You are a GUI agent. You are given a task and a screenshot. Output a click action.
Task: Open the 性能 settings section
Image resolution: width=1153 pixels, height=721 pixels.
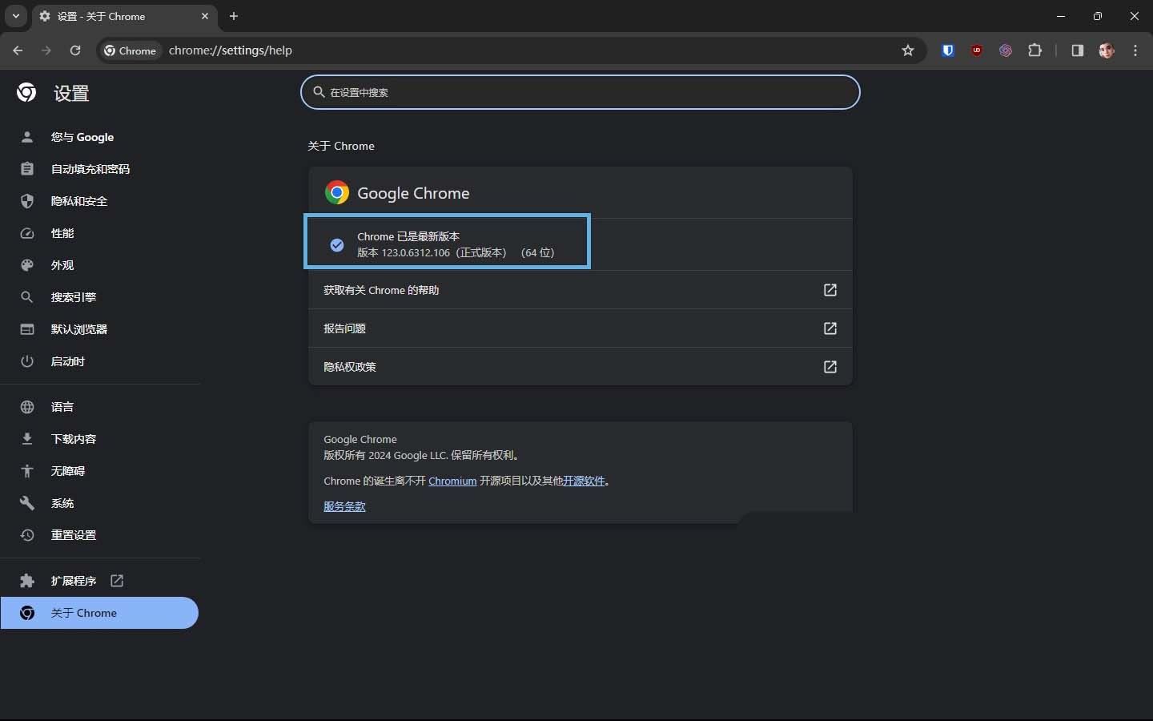point(99,233)
